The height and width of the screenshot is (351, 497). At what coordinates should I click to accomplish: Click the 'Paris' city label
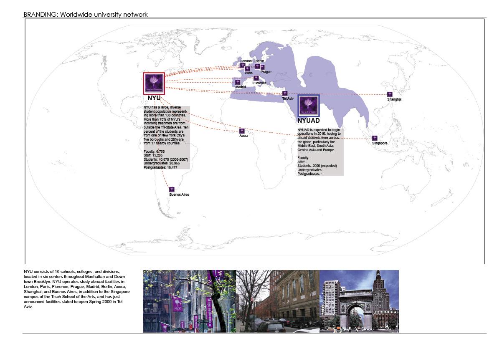(248, 73)
